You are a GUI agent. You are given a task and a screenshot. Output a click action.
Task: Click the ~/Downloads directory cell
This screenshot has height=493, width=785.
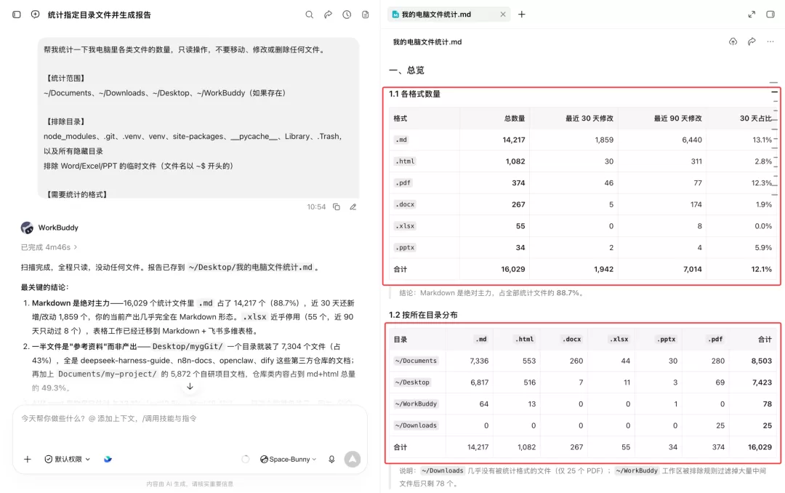pos(416,425)
